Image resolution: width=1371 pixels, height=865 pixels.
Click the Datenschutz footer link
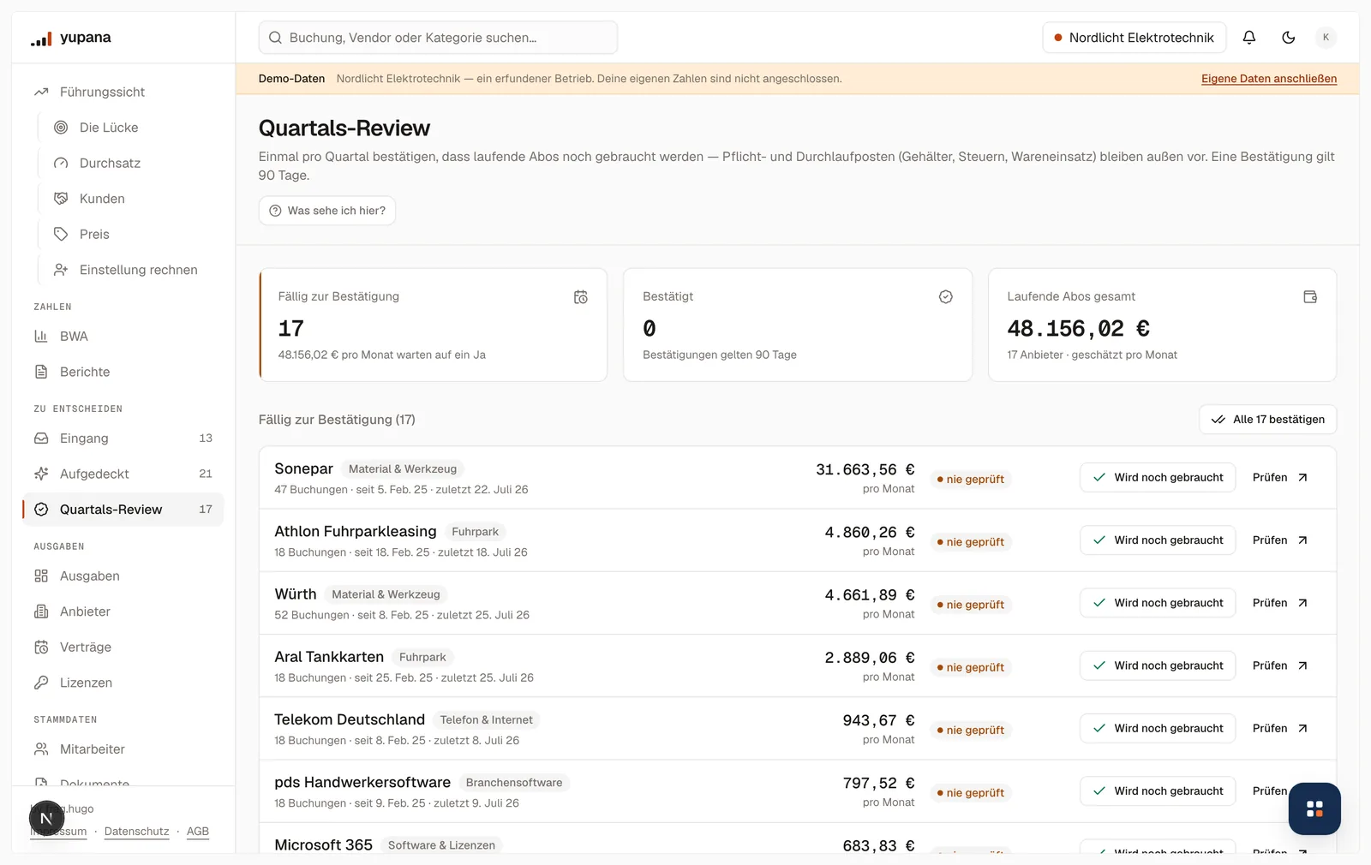pos(136,832)
